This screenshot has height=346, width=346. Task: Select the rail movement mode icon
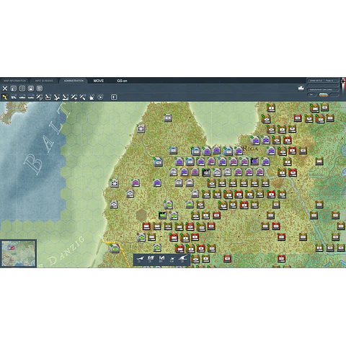coord(14,97)
